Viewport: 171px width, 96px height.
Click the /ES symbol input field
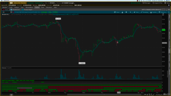click(6, 12)
